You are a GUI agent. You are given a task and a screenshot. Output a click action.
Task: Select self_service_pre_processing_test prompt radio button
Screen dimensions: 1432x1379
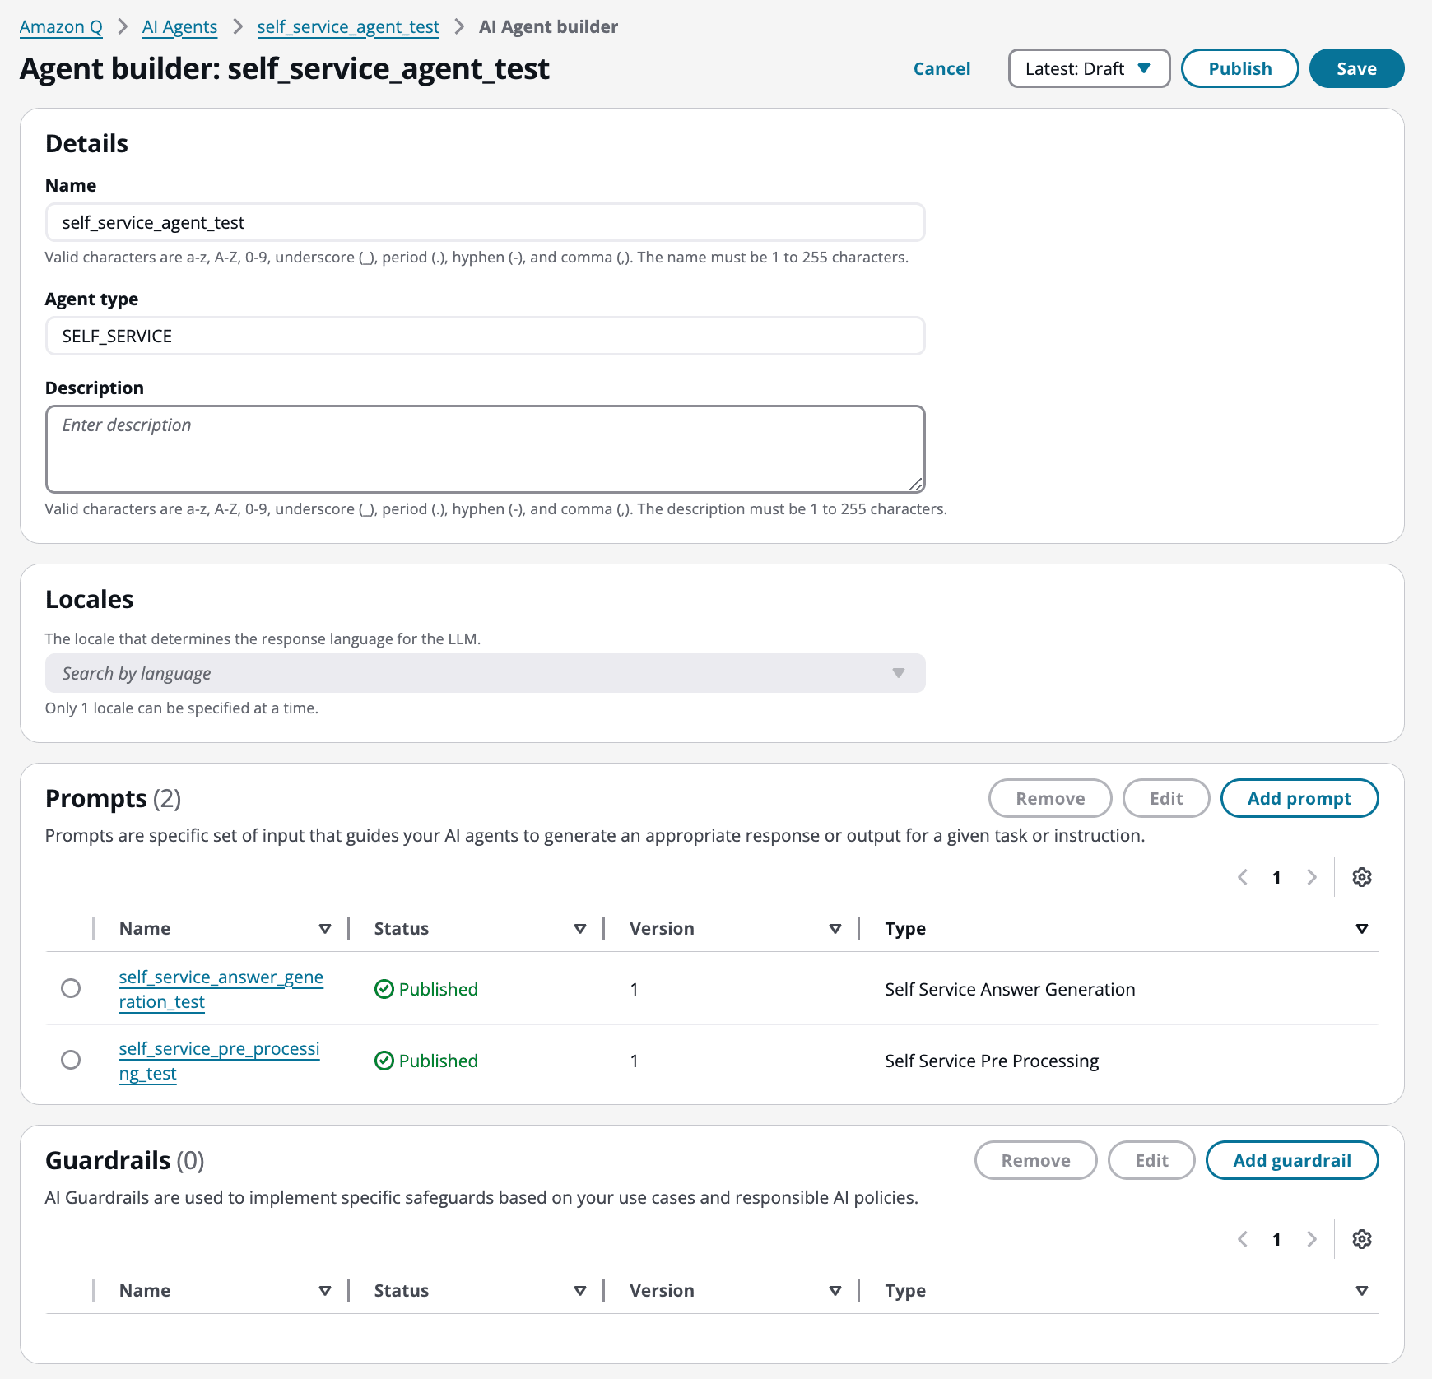click(x=71, y=1060)
